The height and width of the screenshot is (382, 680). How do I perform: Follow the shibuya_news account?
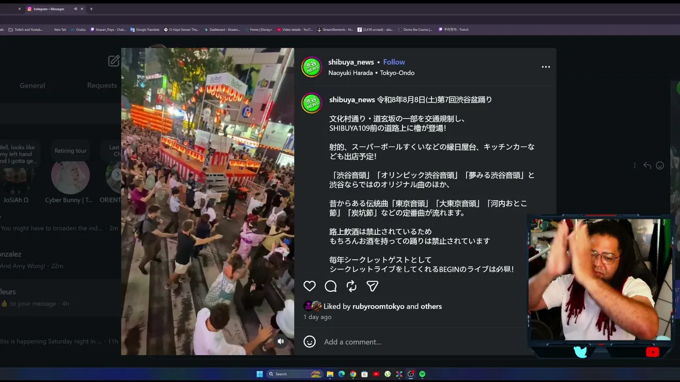394,62
